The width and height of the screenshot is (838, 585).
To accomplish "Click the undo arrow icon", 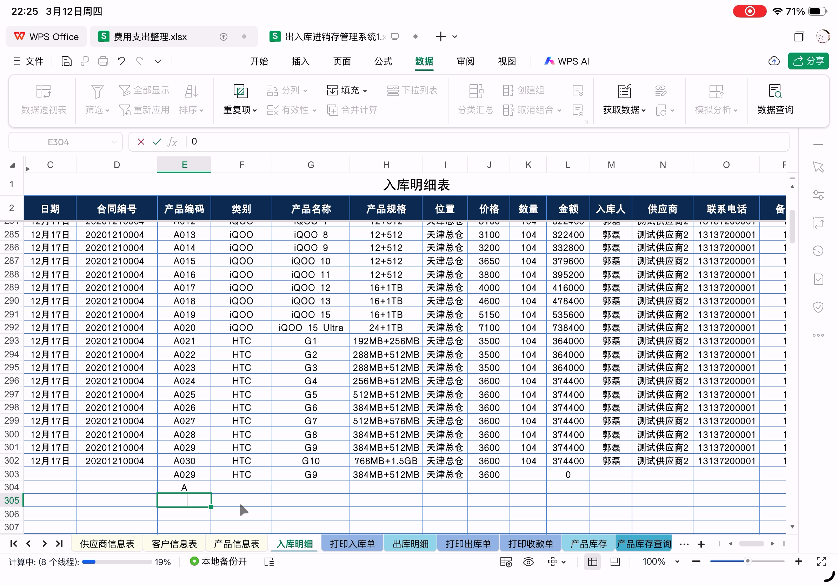I will pyautogui.click(x=121, y=61).
